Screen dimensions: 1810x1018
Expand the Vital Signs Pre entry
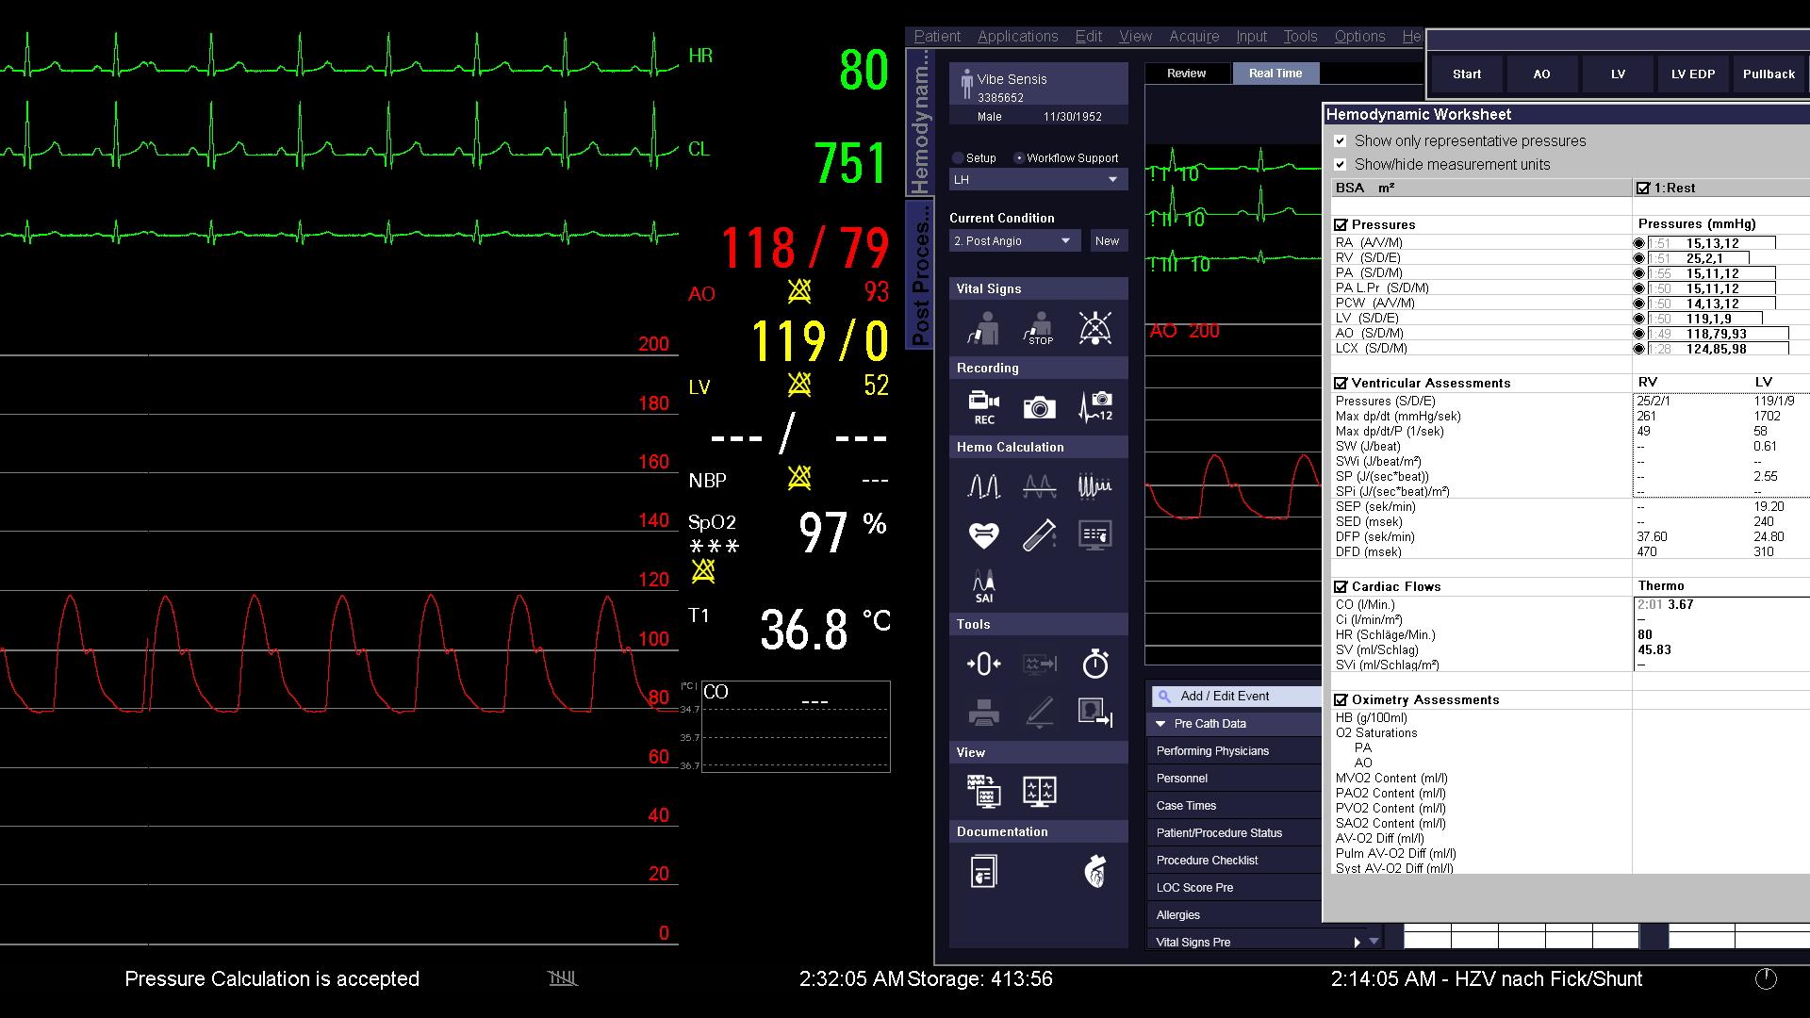(x=1357, y=942)
